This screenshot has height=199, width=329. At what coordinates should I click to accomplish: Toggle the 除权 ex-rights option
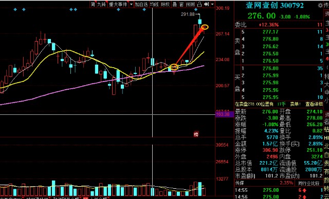click(166, 4)
